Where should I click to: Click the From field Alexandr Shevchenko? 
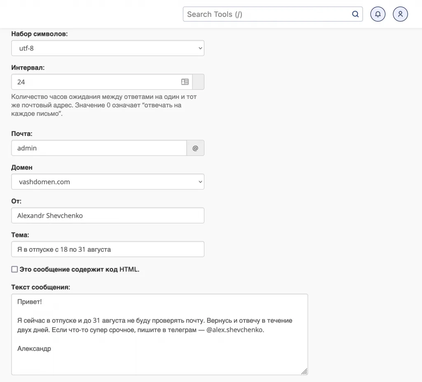tap(108, 216)
